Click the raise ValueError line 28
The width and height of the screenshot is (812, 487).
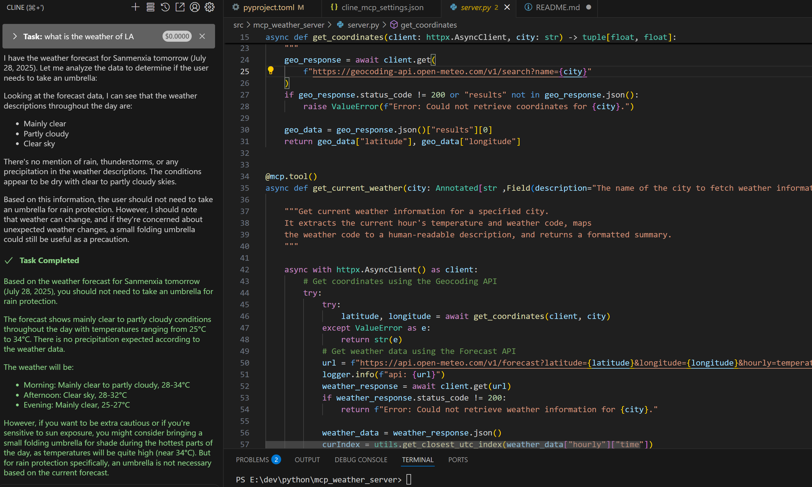point(468,107)
